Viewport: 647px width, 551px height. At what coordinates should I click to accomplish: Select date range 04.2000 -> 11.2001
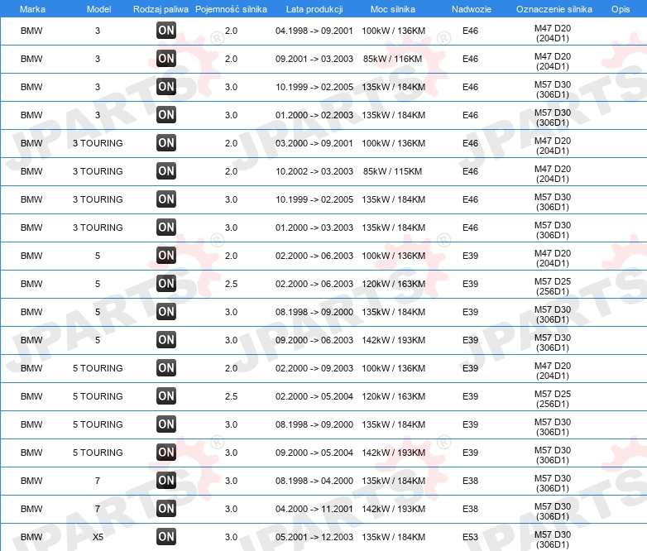[314, 509]
